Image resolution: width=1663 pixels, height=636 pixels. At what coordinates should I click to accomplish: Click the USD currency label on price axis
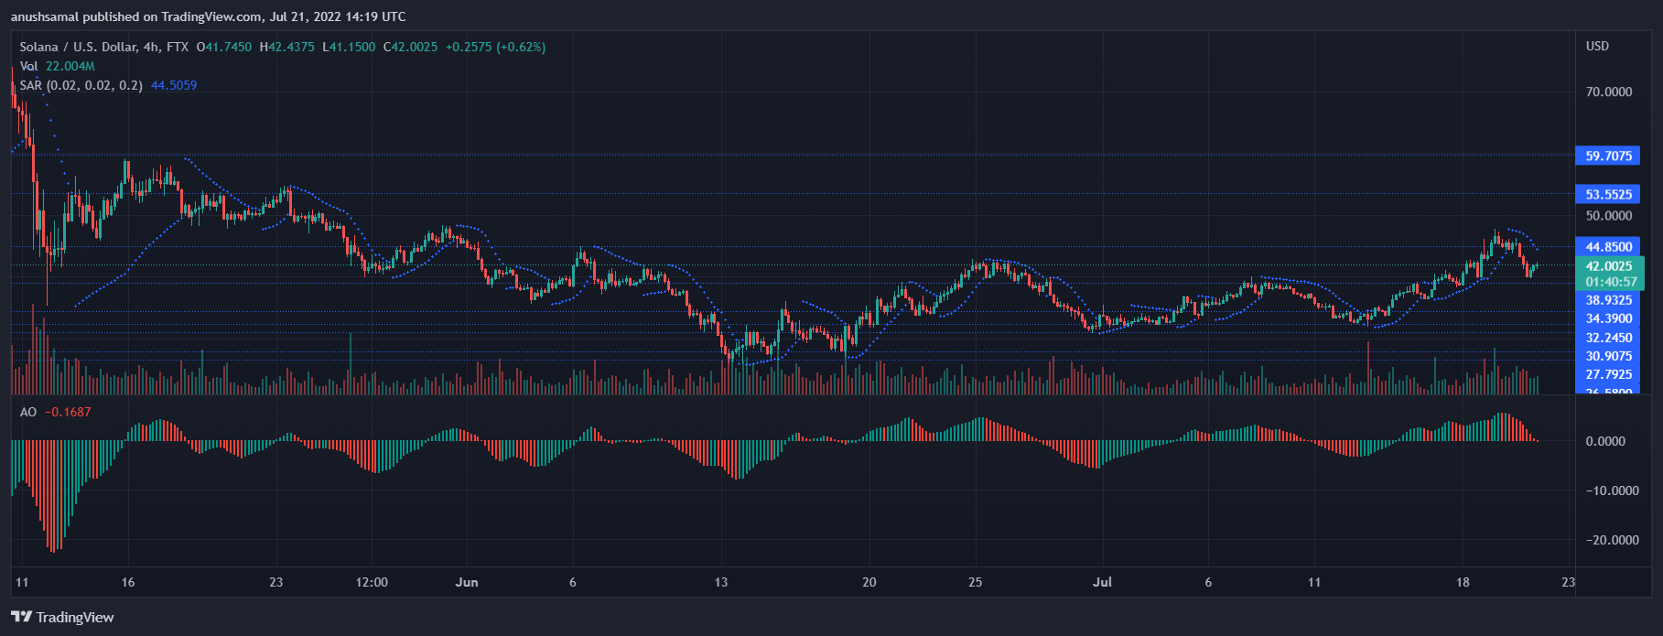click(x=1597, y=46)
